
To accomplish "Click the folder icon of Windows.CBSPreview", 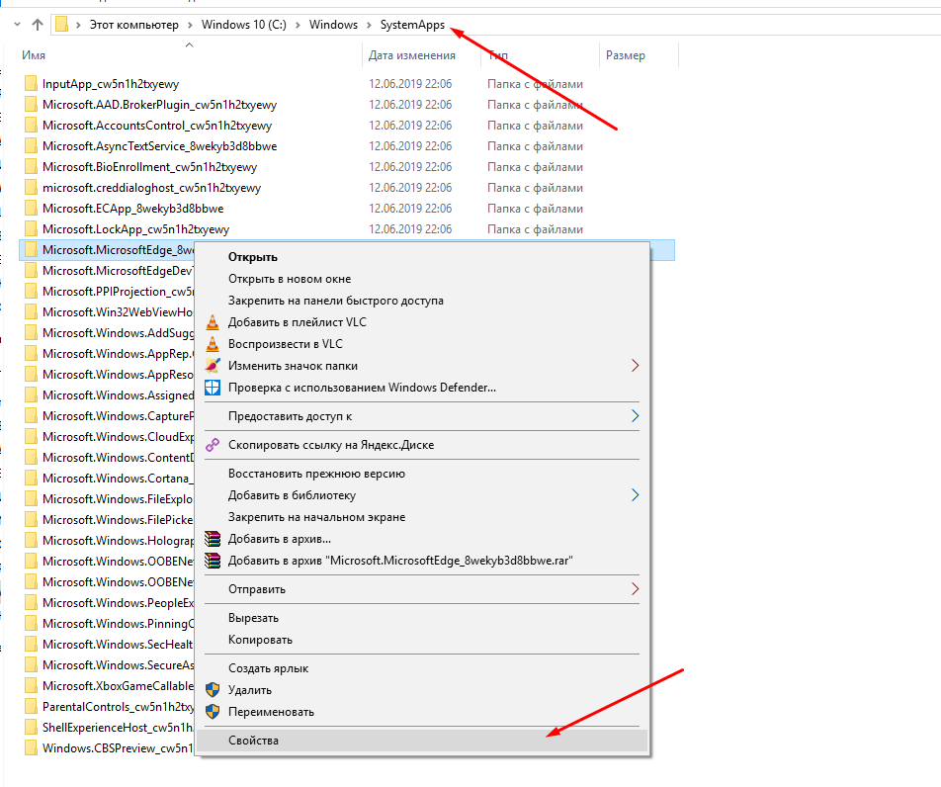I will [x=32, y=748].
